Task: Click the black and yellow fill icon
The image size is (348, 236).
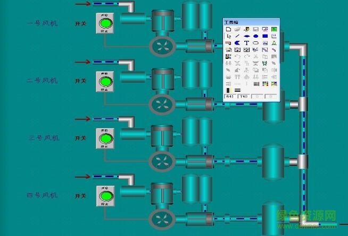Action: 229,90
